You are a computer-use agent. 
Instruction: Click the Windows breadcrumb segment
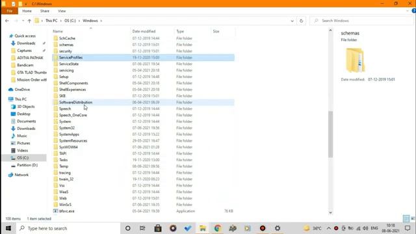pyautogui.click(x=90, y=21)
